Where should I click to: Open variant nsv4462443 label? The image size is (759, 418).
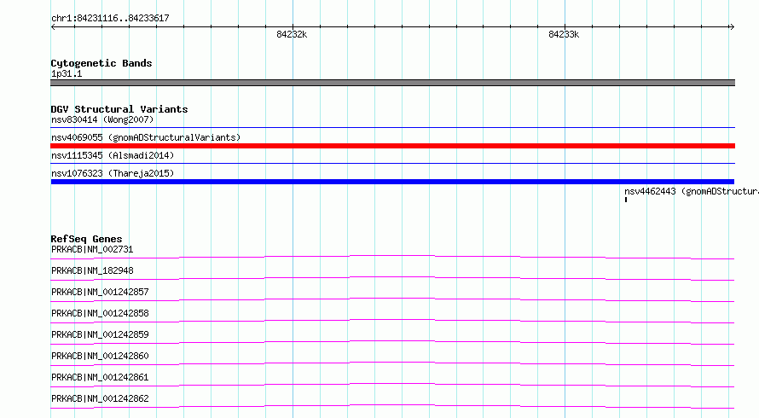[692, 191]
